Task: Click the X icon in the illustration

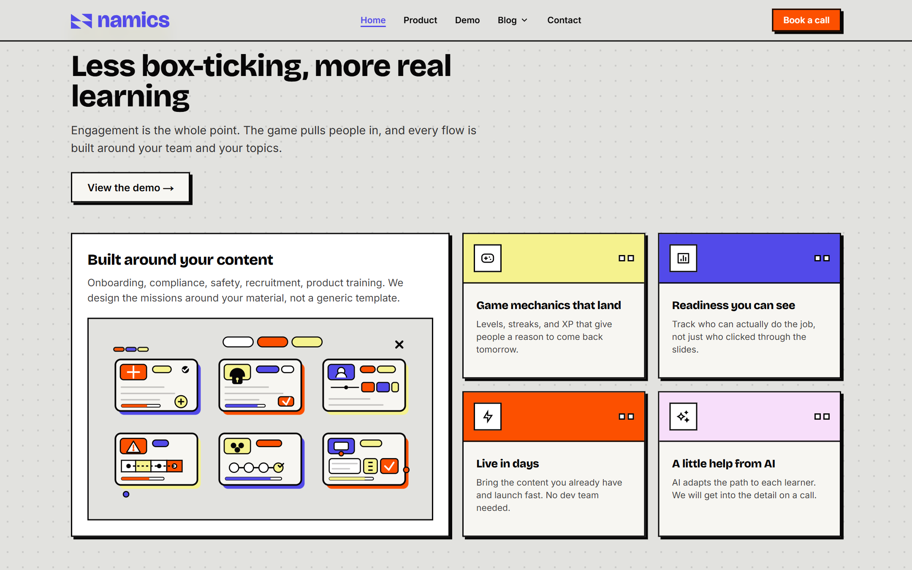Action: click(x=399, y=345)
